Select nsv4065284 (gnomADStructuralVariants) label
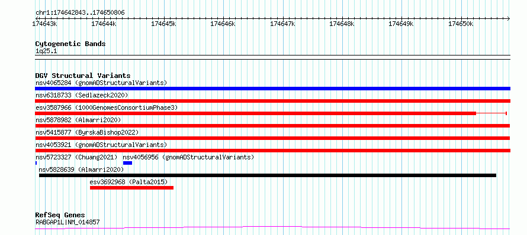The image size is (527, 235). pyautogui.click(x=101, y=83)
